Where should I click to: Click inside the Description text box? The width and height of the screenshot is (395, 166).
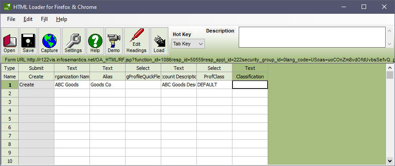[x=312, y=37]
